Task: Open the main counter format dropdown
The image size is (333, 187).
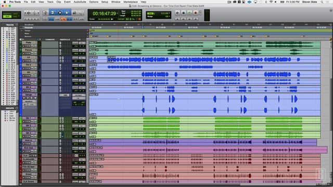Action: pyautogui.click(x=117, y=14)
